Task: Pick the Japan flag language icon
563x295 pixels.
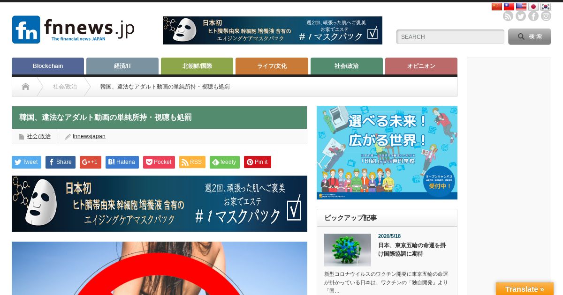Action: pyautogui.click(x=533, y=7)
